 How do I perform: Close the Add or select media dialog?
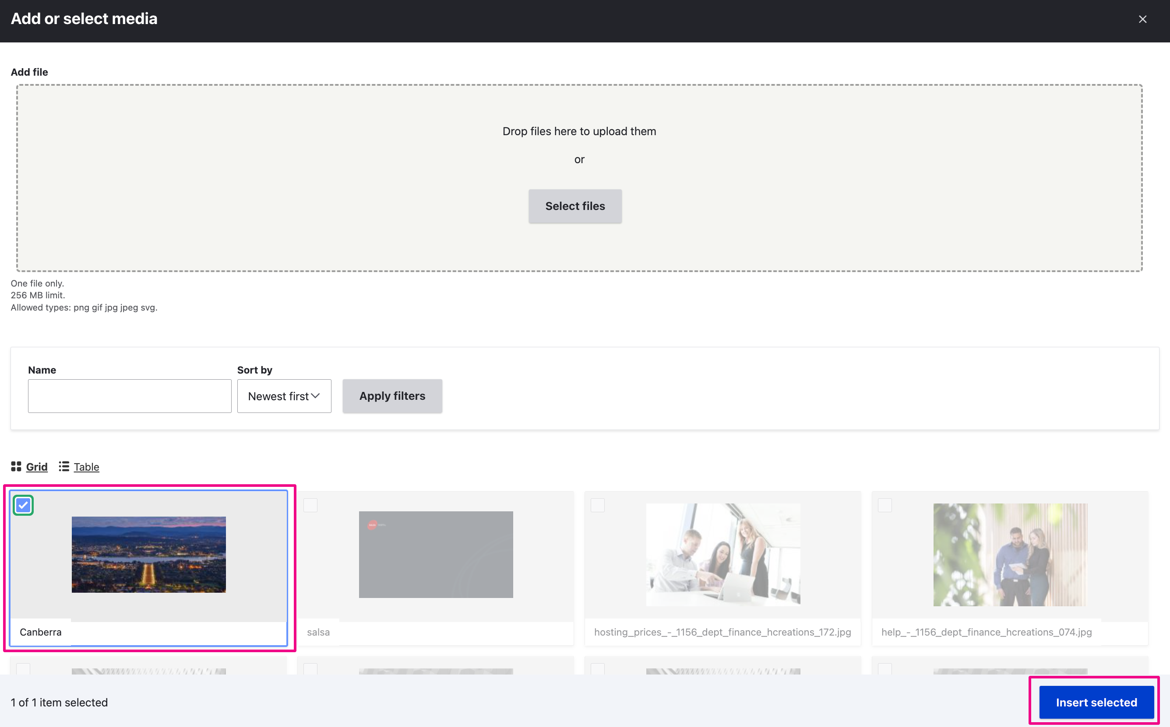pyautogui.click(x=1142, y=19)
